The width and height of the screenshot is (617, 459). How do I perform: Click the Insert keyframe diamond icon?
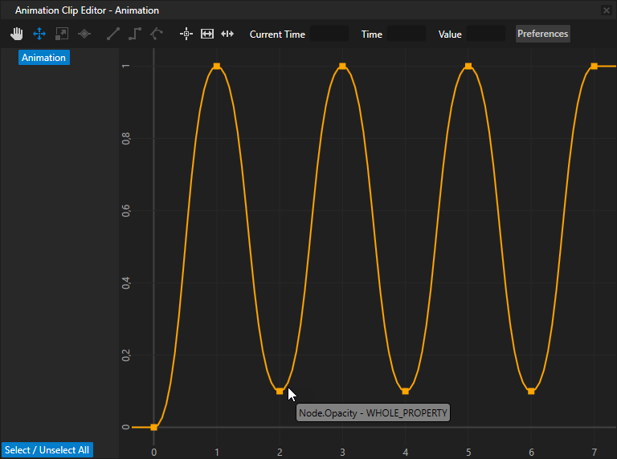pyautogui.click(x=84, y=34)
